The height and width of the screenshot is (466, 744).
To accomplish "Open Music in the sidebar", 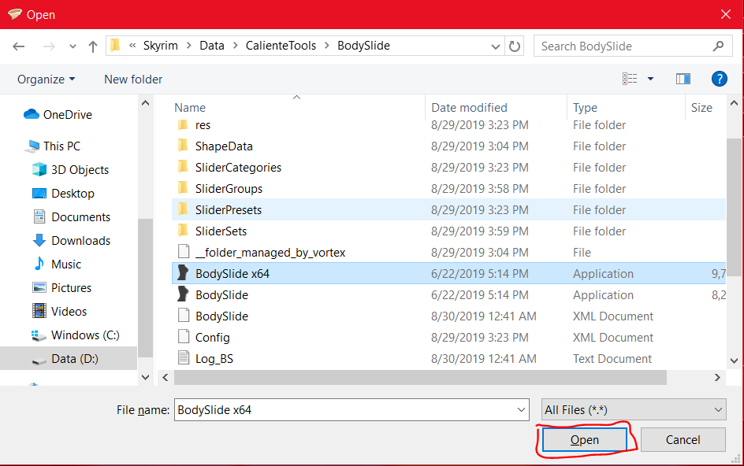I will [57, 264].
